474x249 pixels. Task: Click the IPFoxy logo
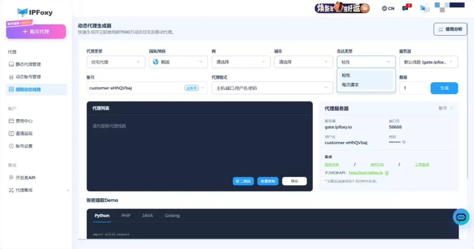[x=35, y=12]
